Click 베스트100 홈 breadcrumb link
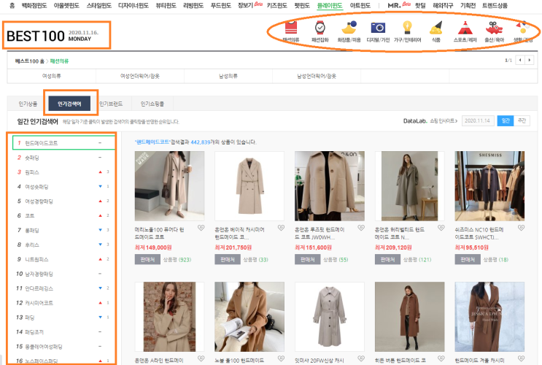This screenshot has height=365, width=542. 29,61
